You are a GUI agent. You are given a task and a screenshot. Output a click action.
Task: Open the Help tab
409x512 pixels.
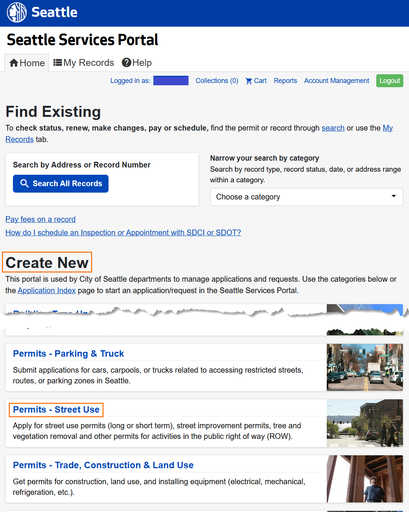pos(137,63)
